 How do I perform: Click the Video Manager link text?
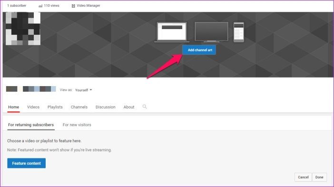click(88, 6)
